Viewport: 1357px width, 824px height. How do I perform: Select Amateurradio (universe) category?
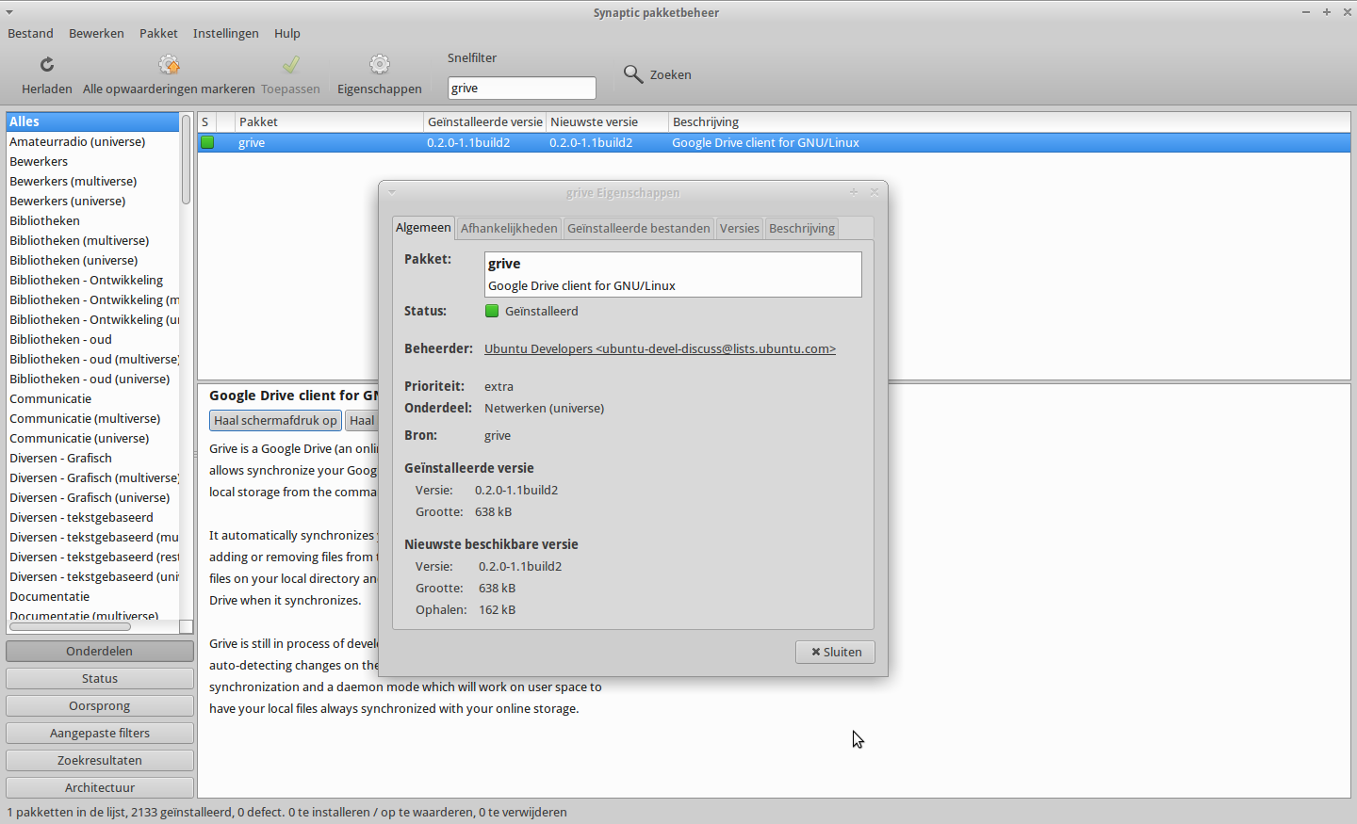(x=92, y=141)
